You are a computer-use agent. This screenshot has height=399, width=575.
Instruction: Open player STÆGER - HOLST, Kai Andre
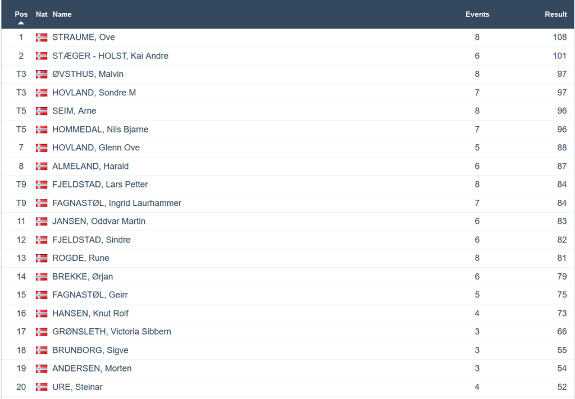(x=110, y=56)
